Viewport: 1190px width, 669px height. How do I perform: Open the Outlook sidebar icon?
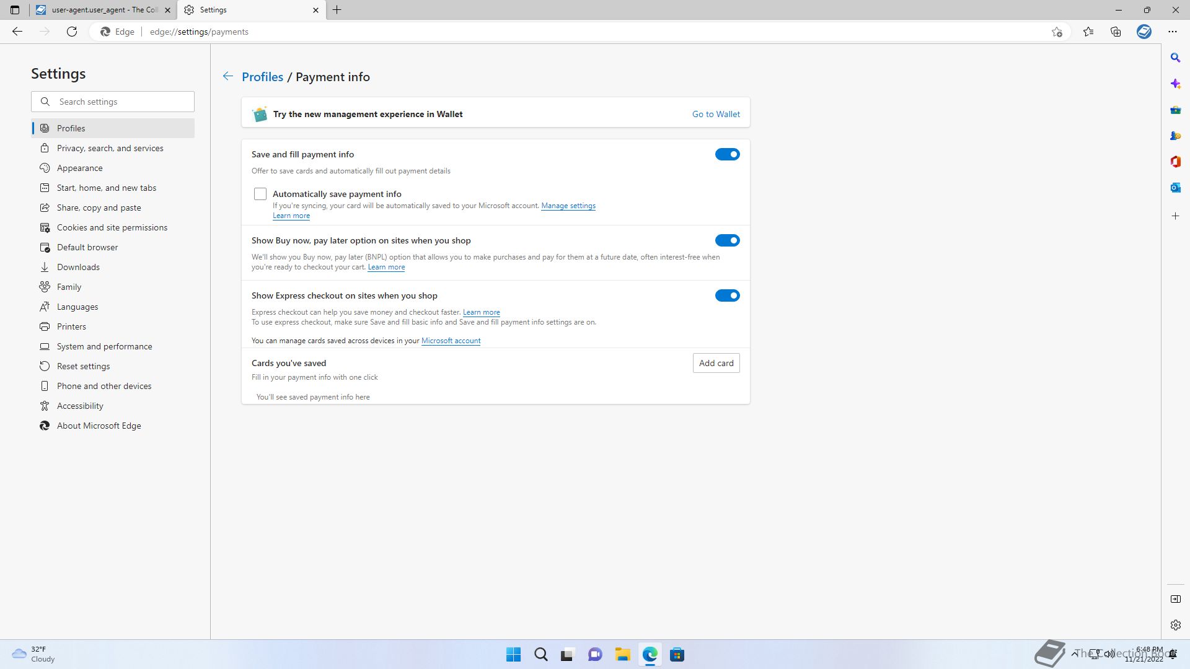pos(1175,188)
